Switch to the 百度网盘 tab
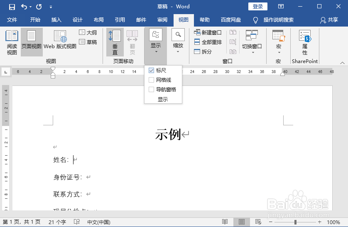The width and height of the screenshot is (348, 227). (231, 20)
